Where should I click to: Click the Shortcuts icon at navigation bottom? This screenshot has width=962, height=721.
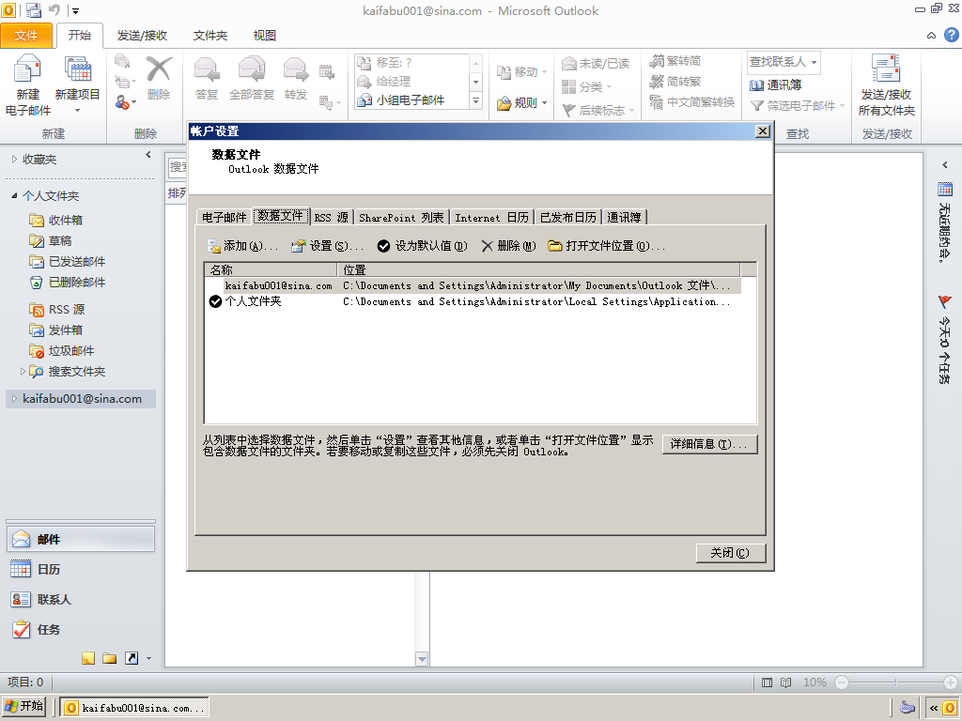coord(132,658)
